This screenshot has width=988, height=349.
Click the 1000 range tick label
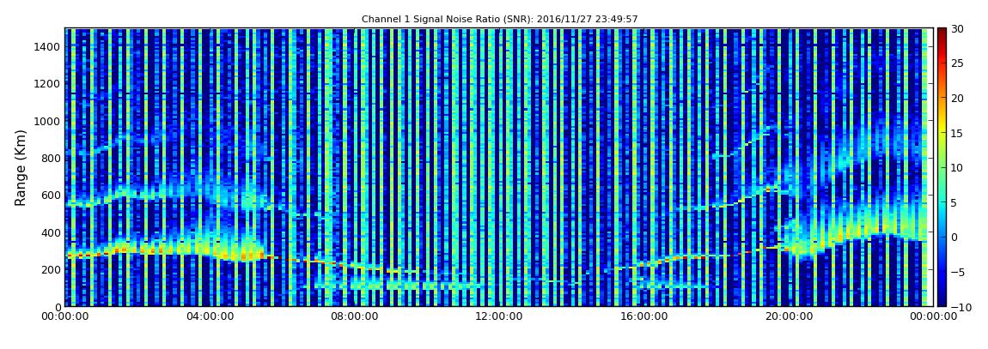(x=47, y=121)
